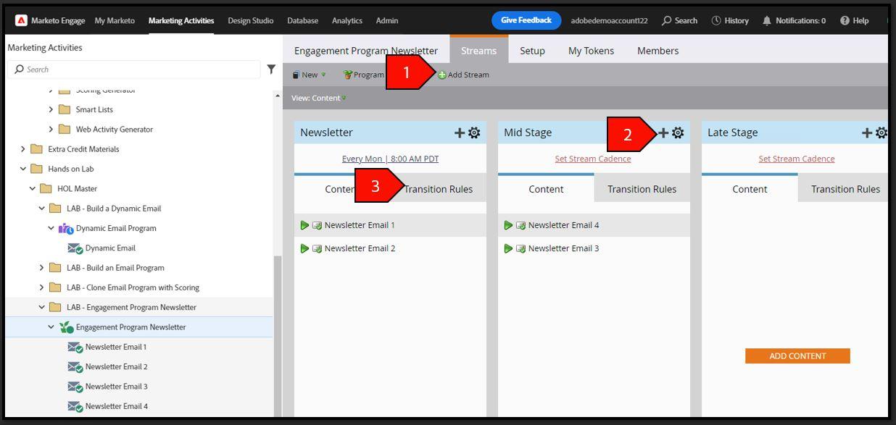Open the Help question mark icon

[845, 20]
